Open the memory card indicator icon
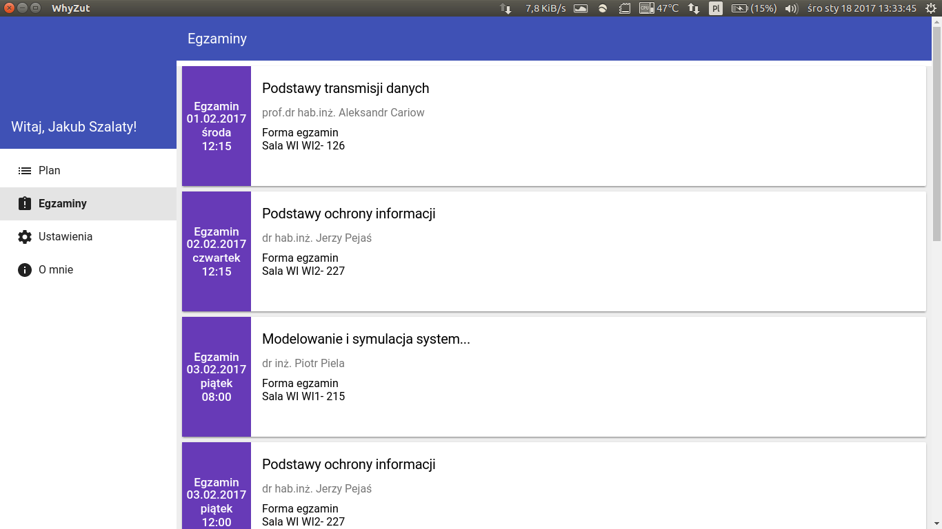 (624, 8)
